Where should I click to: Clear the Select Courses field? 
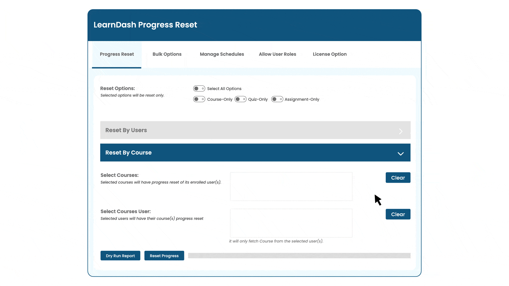click(x=398, y=177)
